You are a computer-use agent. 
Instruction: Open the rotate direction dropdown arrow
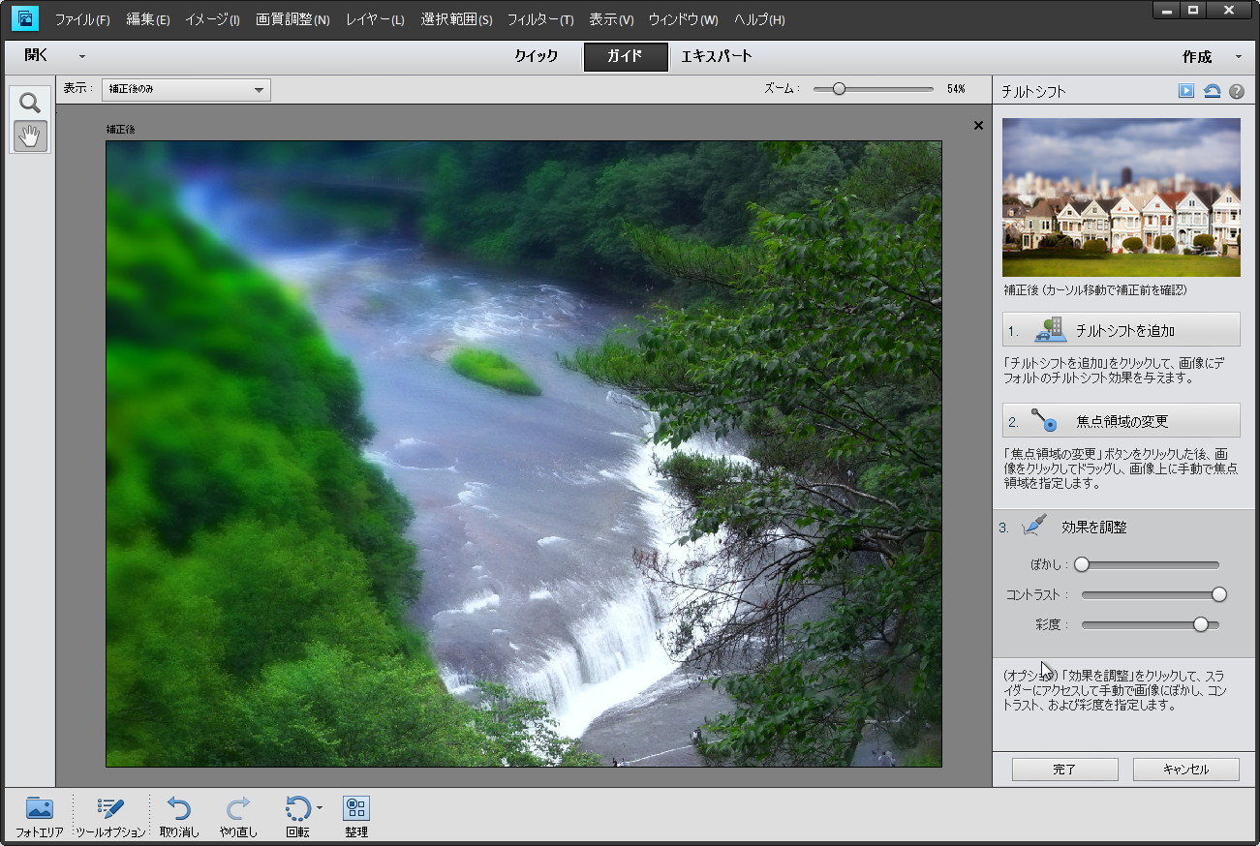[x=320, y=807]
